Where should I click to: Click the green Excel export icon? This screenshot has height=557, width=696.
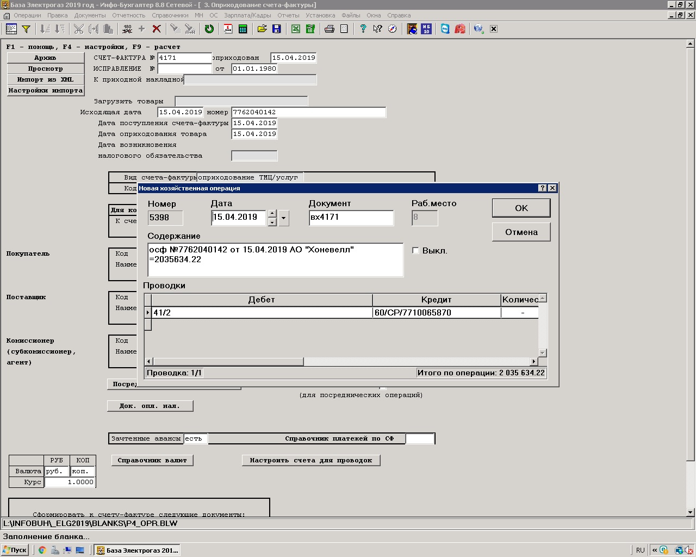coord(296,29)
